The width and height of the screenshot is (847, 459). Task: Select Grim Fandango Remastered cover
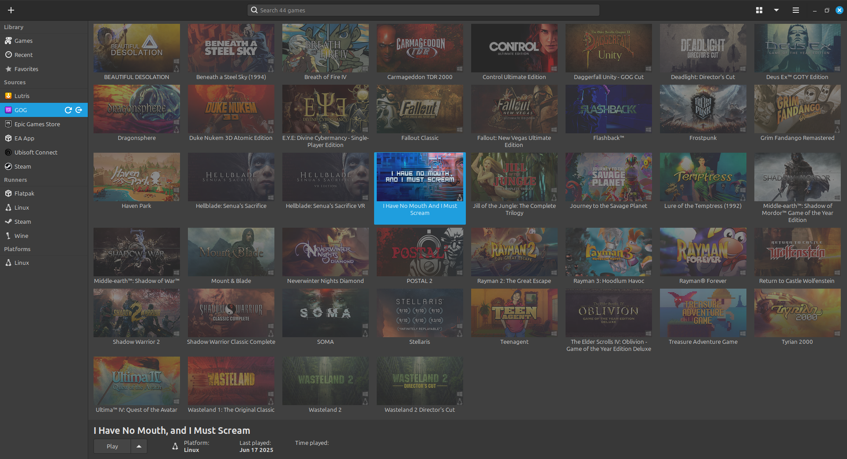point(798,109)
